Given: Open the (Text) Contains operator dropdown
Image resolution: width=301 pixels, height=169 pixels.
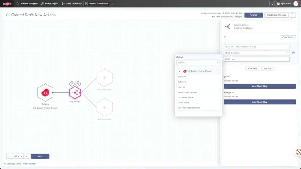Looking at the screenshot, I should point(256,53).
